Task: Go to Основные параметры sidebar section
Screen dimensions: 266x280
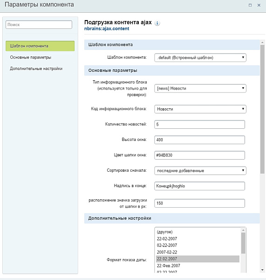Action: click(x=30, y=57)
